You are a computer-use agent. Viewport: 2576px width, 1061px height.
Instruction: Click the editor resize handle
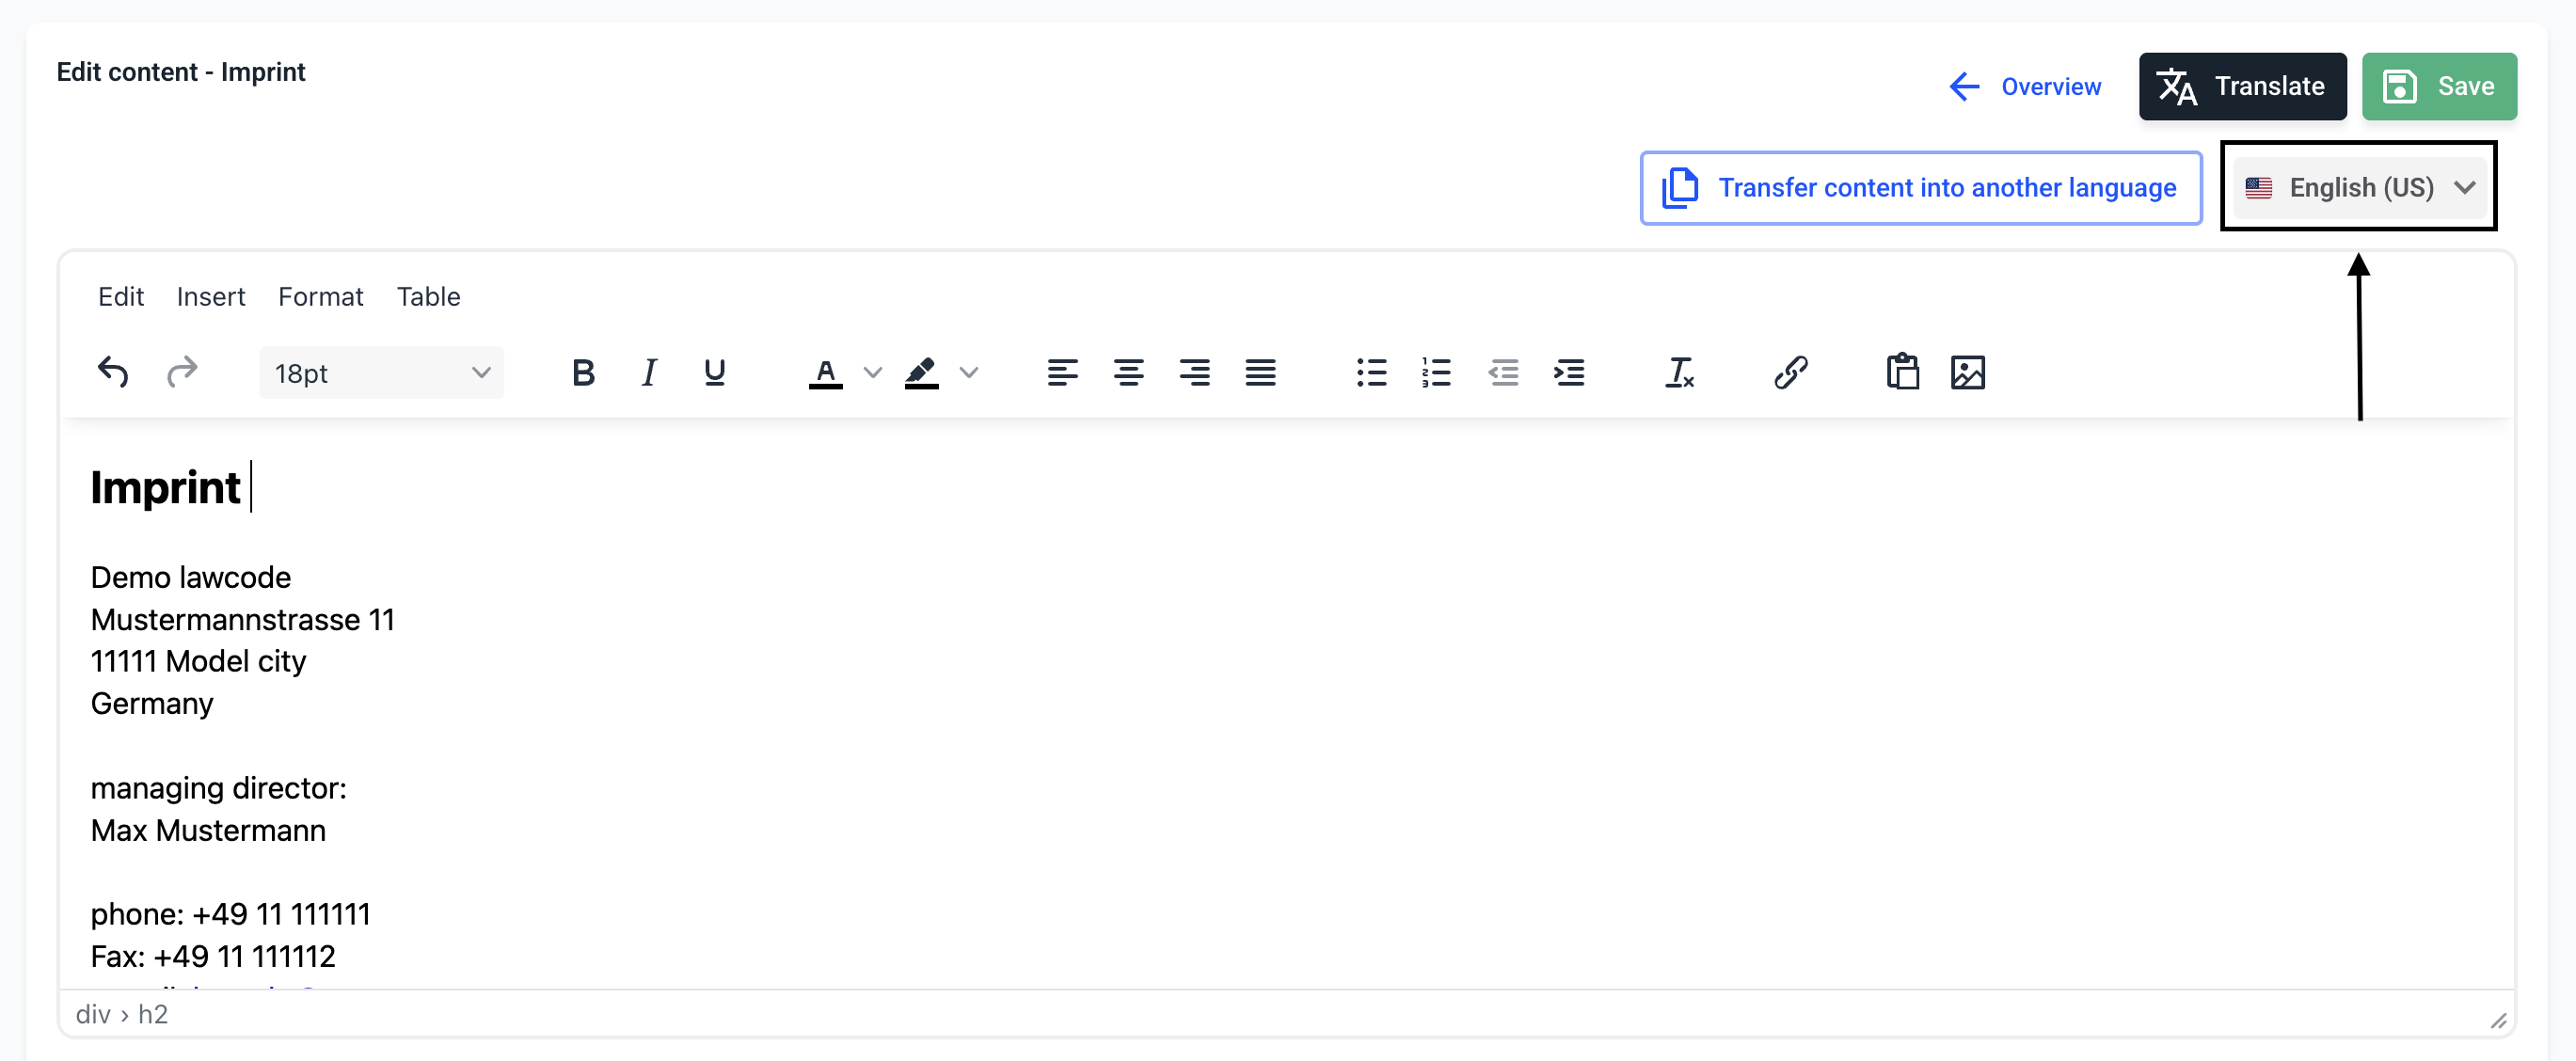pos(2497,1020)
